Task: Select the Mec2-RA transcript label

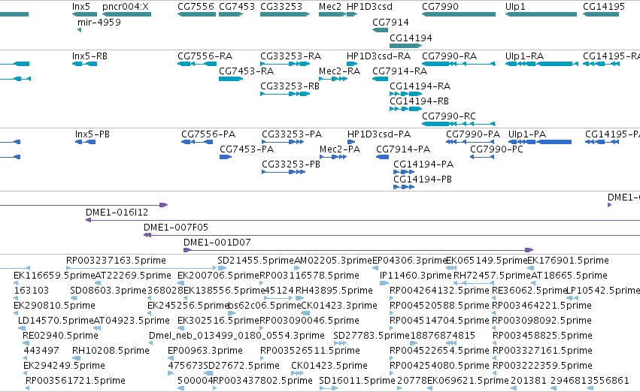Action: 339,71
